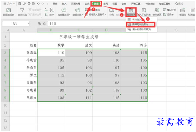Click 重新应用 filter button
196x132 pixels.
click(35, 15)
